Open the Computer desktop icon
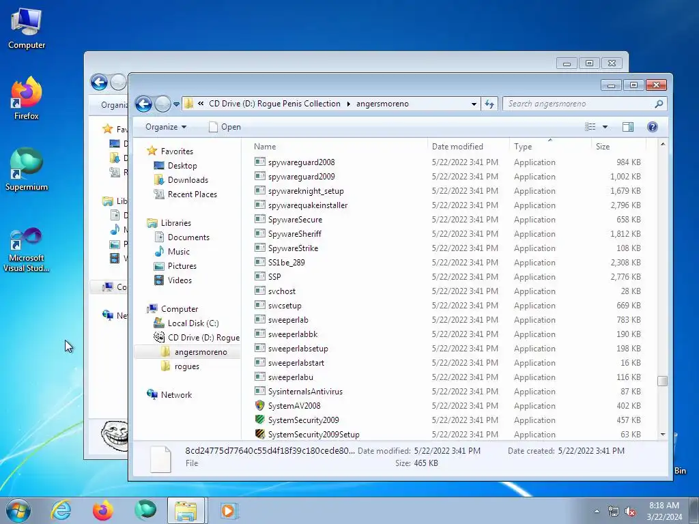The height and width of the screenshot is (524, 699). click(27, 29)
